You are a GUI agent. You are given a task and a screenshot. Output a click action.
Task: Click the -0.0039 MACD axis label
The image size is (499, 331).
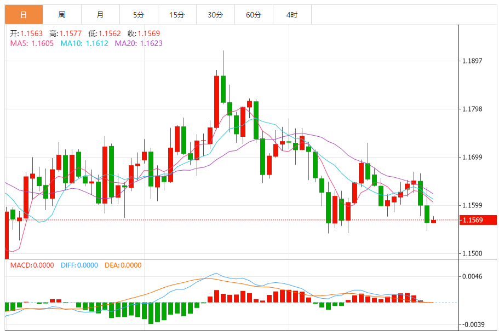pos(472,324)
